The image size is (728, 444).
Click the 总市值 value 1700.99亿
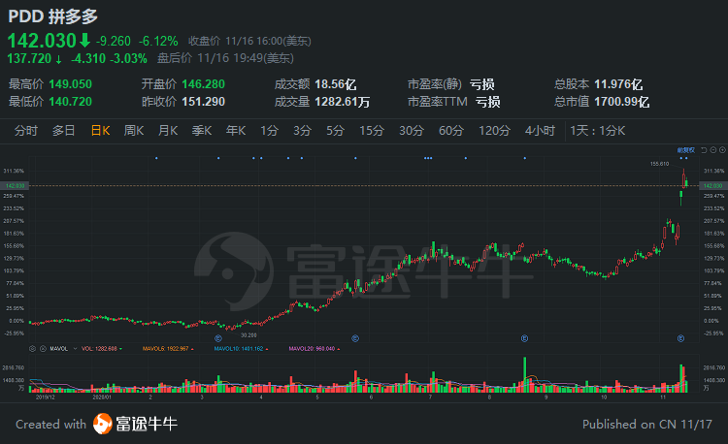tap(621, 102)
